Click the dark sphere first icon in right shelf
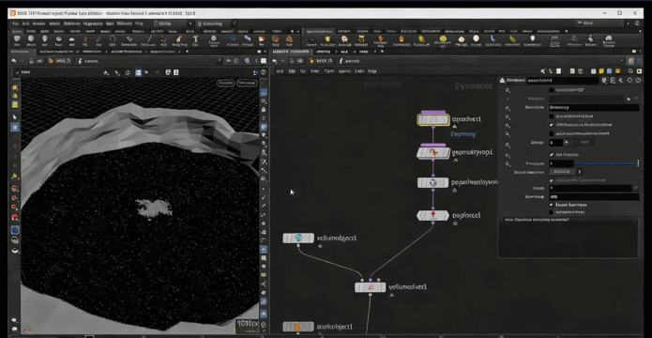Image resolution: width=652 pixels, height=338 pixels. coord(311,38)
